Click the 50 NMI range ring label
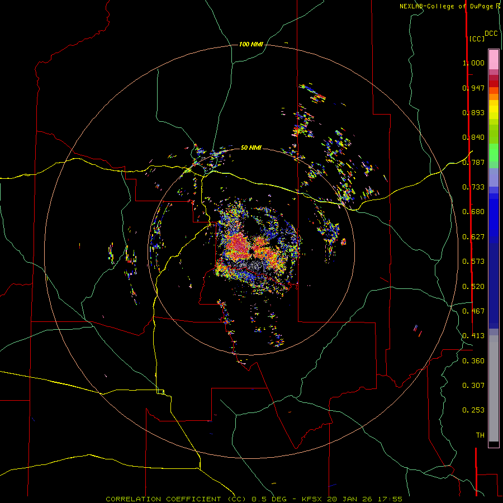 (x=251, y=148)
